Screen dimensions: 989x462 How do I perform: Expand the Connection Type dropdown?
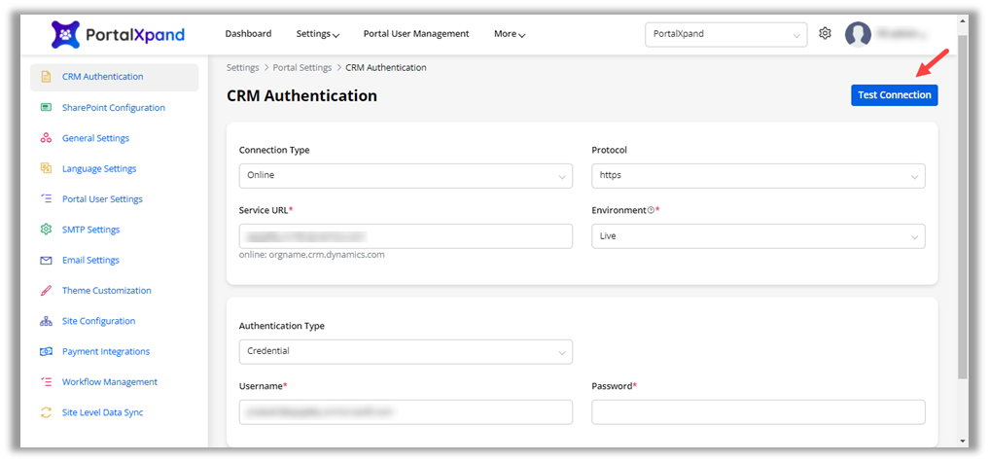pos(406,176)
